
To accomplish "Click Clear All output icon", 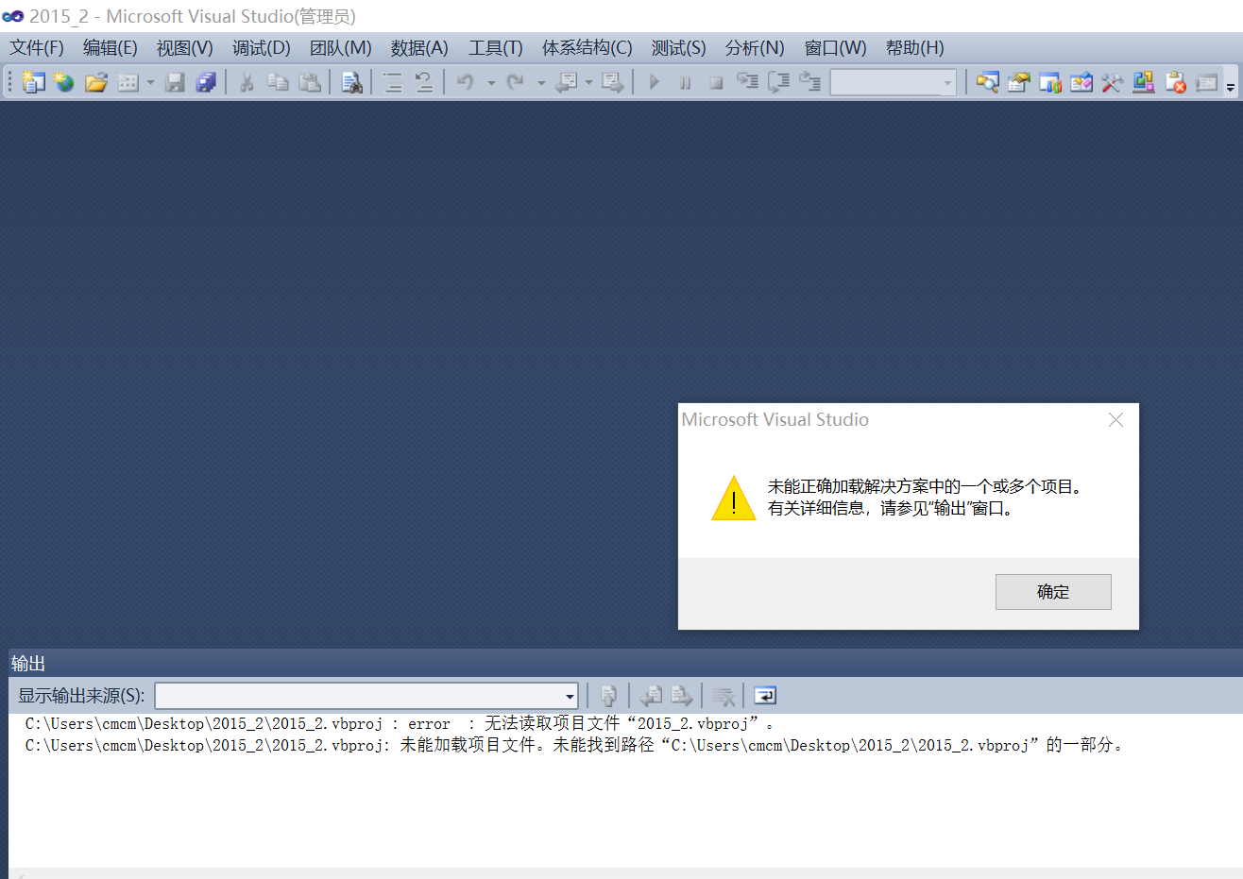I will (x=724, y=696).
